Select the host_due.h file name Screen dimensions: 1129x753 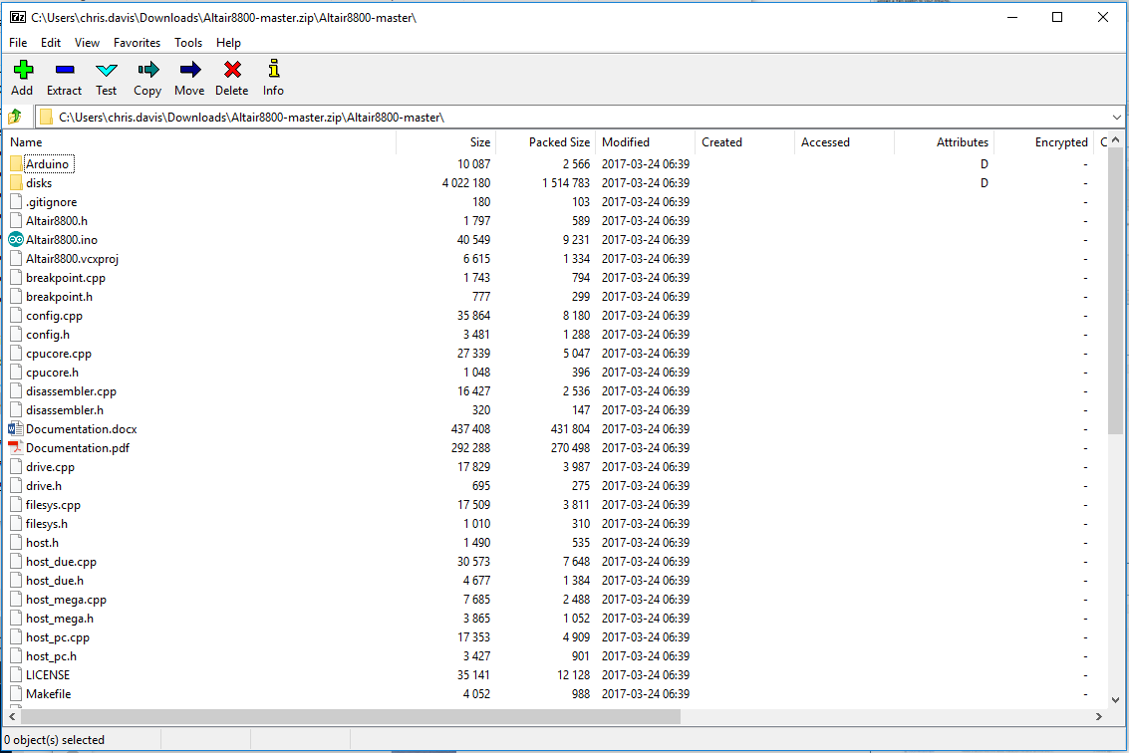[x=55, y=581]
